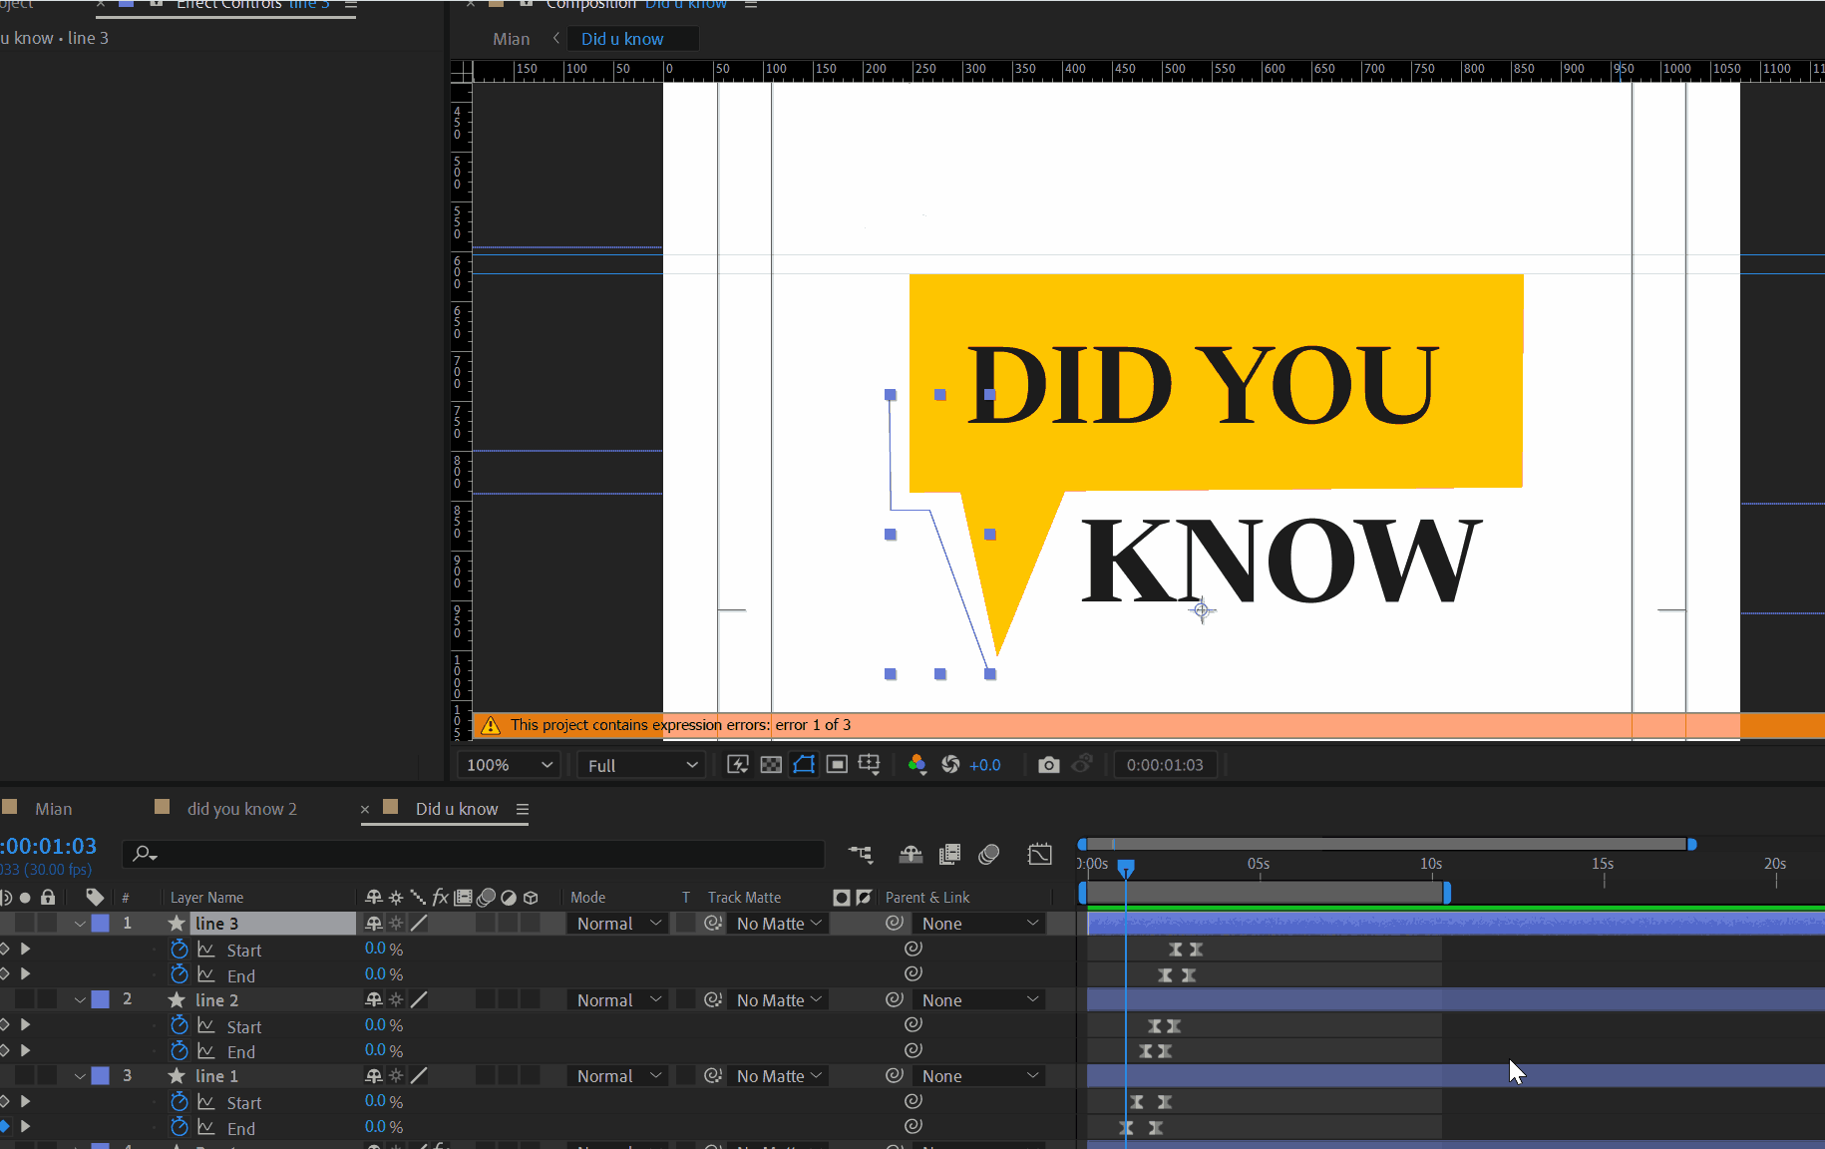Image resolution: width=1825 pixels, height=1149 pixels.
Task: Toggle Hide Shy Layers timeline icon
Action: 911,854
